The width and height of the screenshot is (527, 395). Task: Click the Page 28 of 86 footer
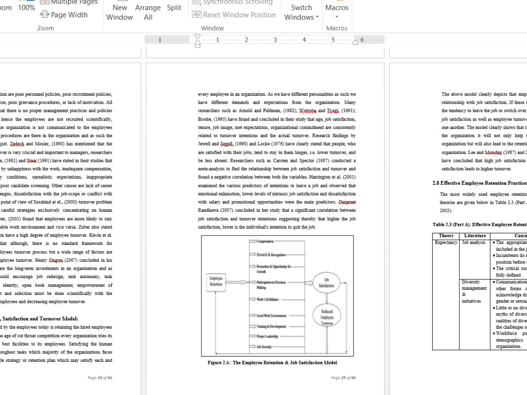pos(100,378)
